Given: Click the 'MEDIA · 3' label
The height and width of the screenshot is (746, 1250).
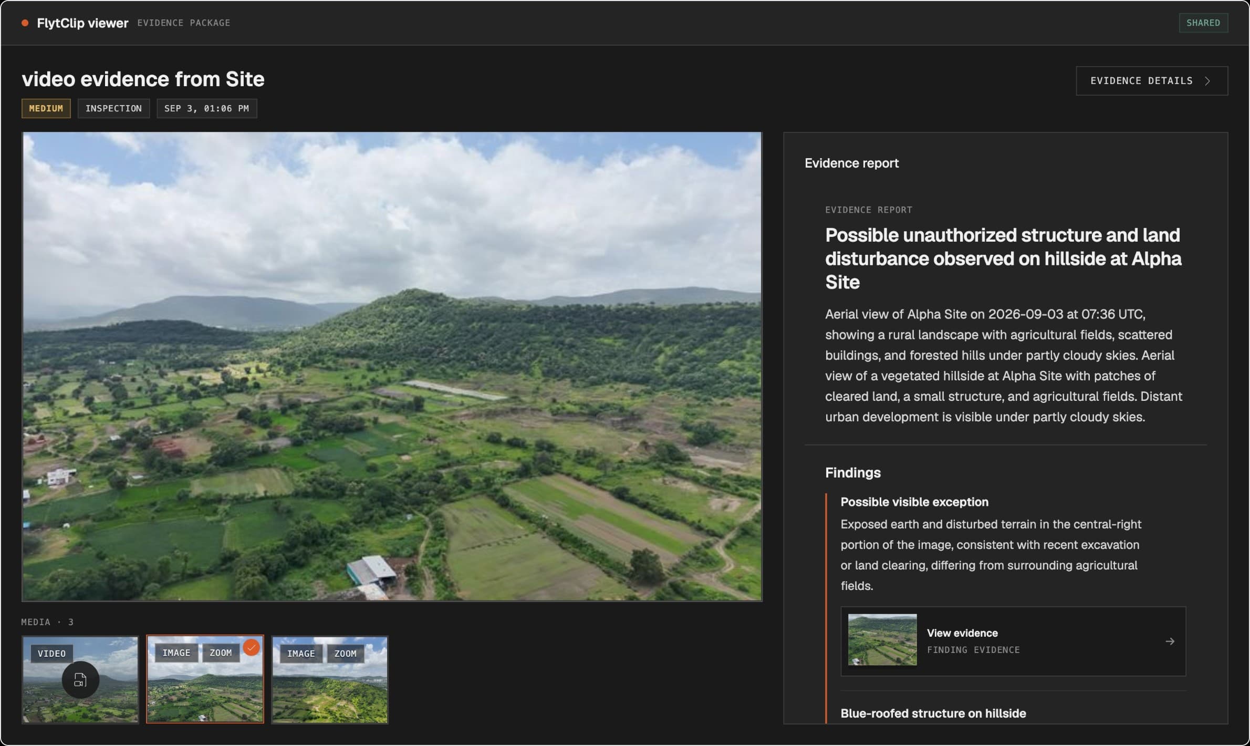Looking at the screenshot, I should 47,622.
